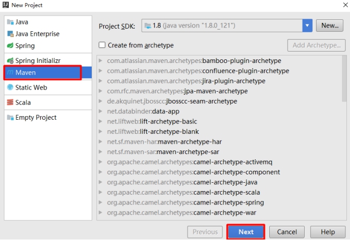Click the Java Enterprise icon

tap(10, 34)
